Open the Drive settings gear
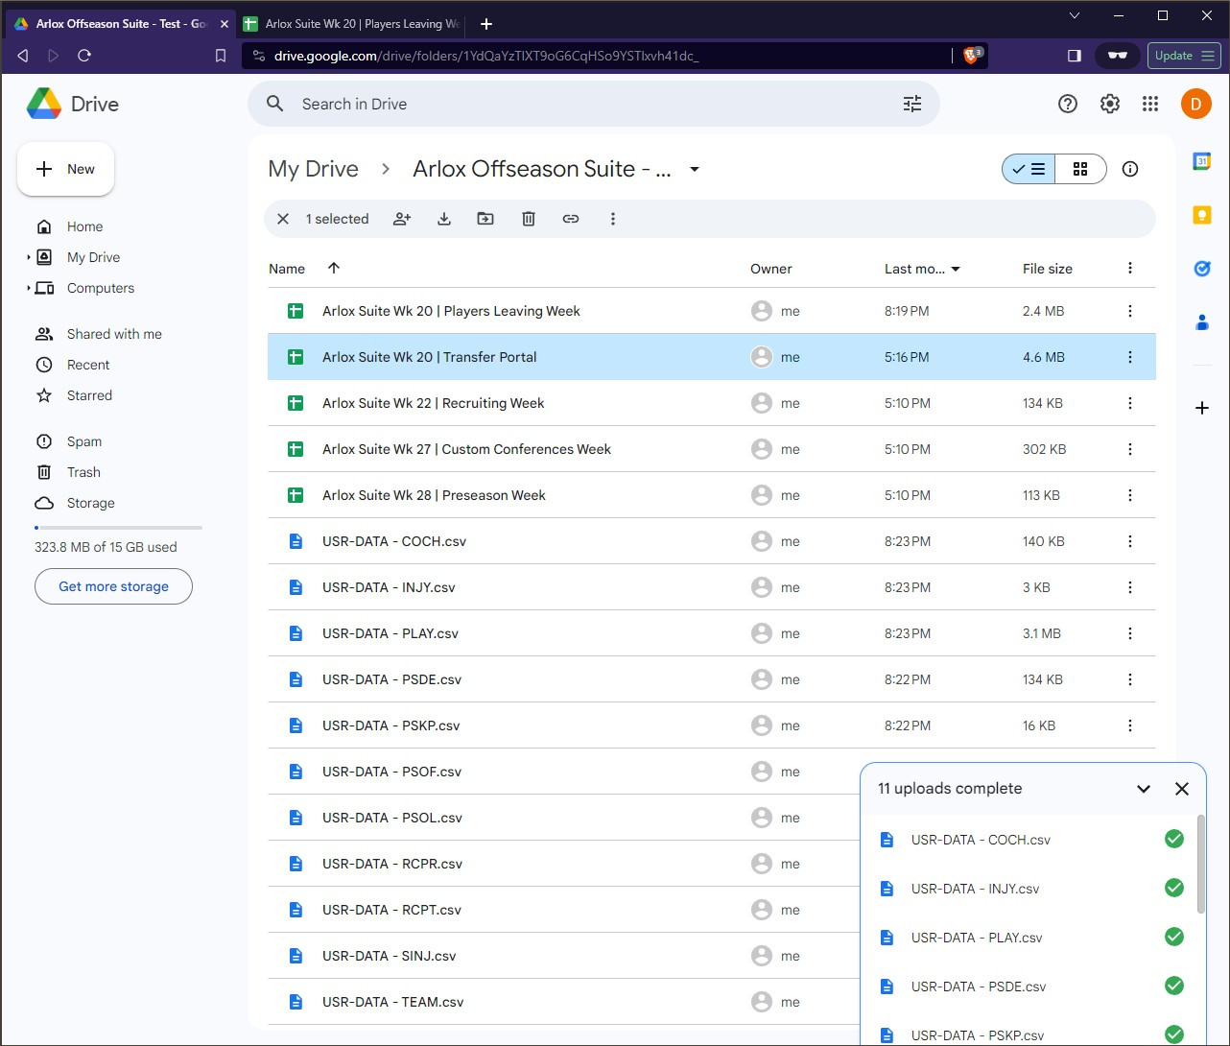The height and width of the screenshot is (1046, 1230). pyautogui.click(x=1110, y=104)
